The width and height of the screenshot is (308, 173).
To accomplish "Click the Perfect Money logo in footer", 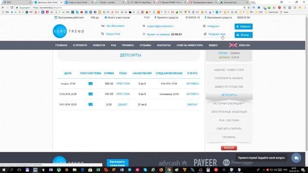I will click(x=238, y=162).
